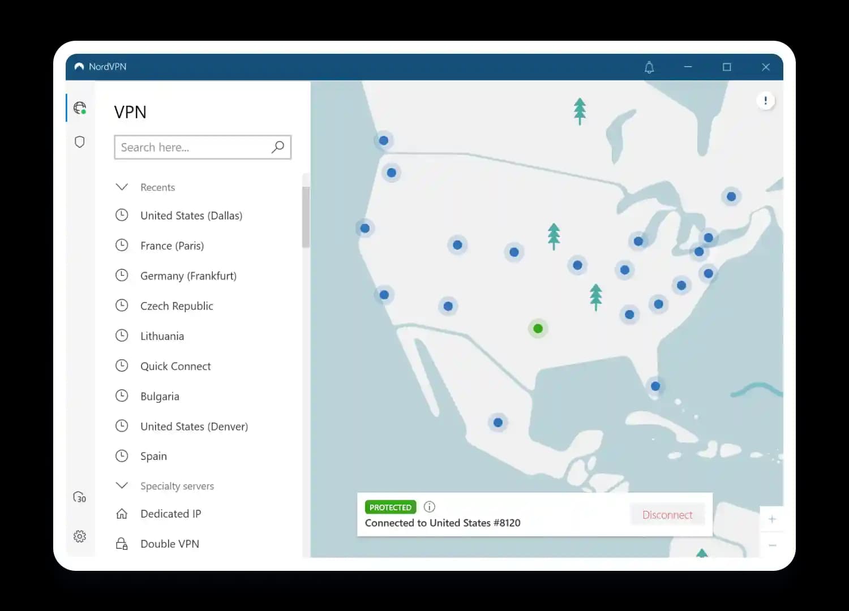Screen dimensions: 849x611
Task: Minimize the NordVPN window
Action: 688,67
